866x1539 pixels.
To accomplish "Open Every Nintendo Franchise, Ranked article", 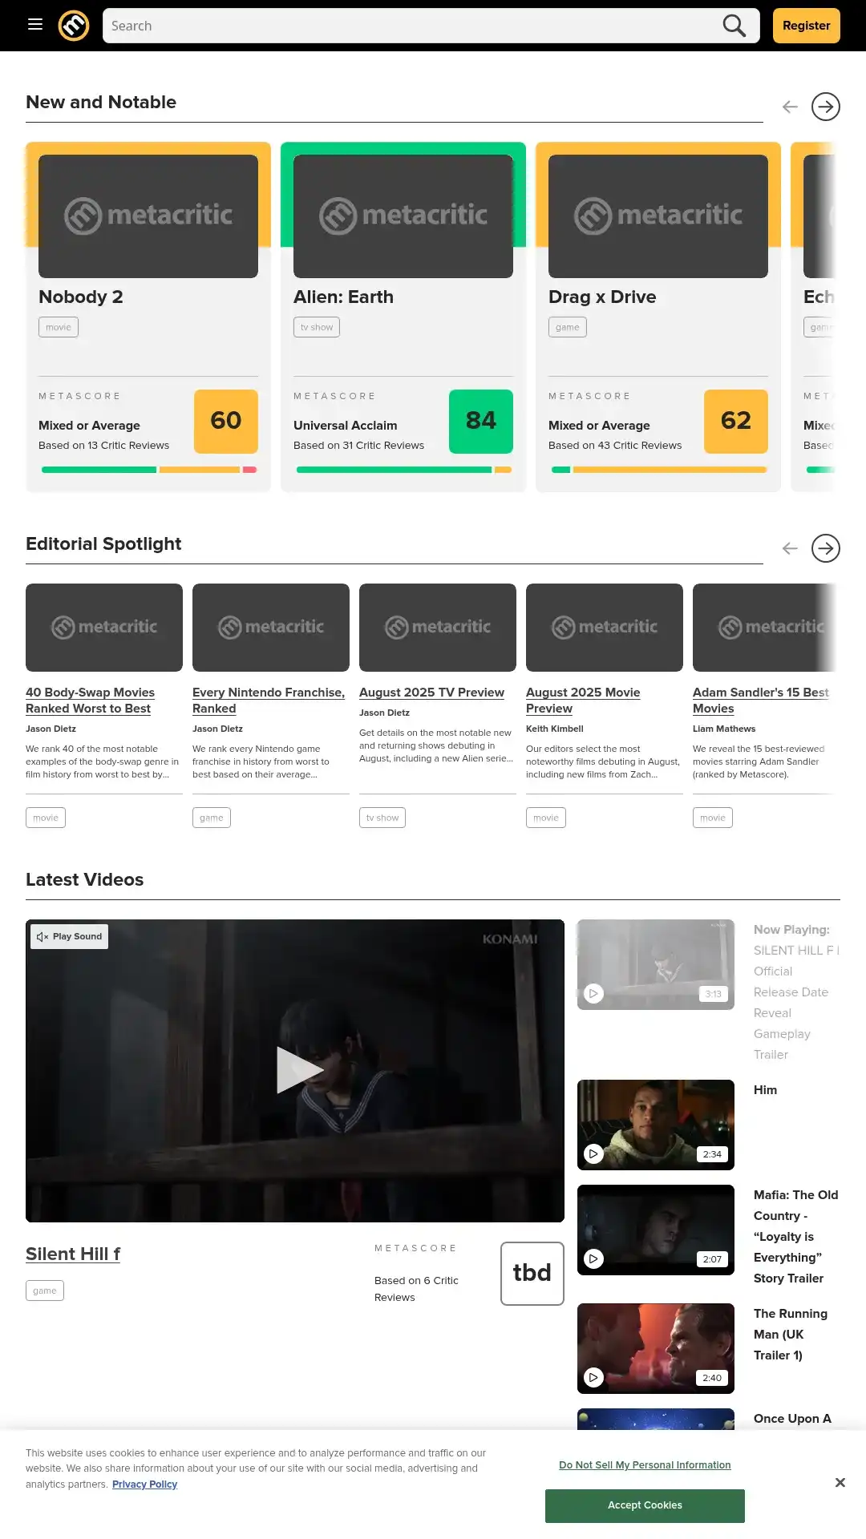I will tap(269, 701).
